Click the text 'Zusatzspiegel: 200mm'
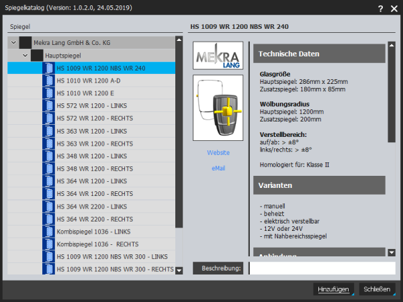The height and width of the screenshot is (302, 403). pos(290,119)
